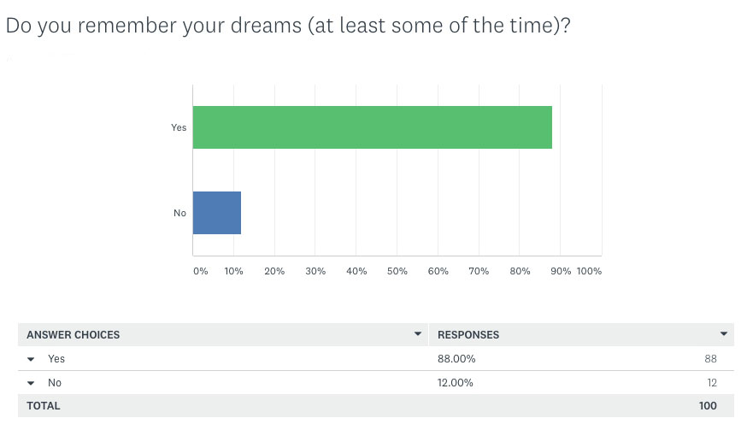
Task: Select the Yes chart axis label
Action: [179, 127]
